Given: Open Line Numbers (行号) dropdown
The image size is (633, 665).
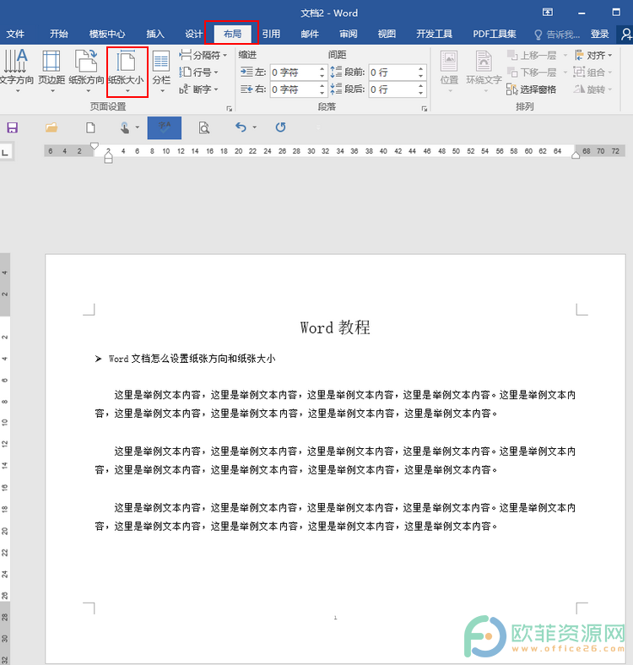Looking at the screenshot, I should click(x=198, y=72).
